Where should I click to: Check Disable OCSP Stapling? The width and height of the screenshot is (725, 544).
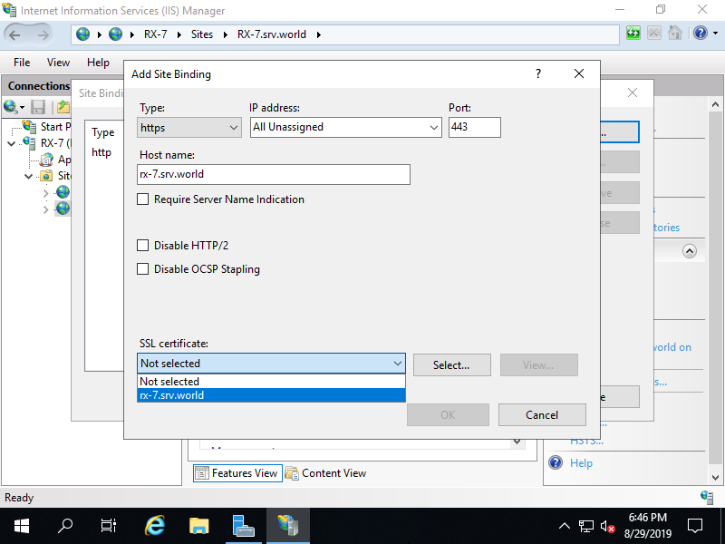(x=142, y=269)
